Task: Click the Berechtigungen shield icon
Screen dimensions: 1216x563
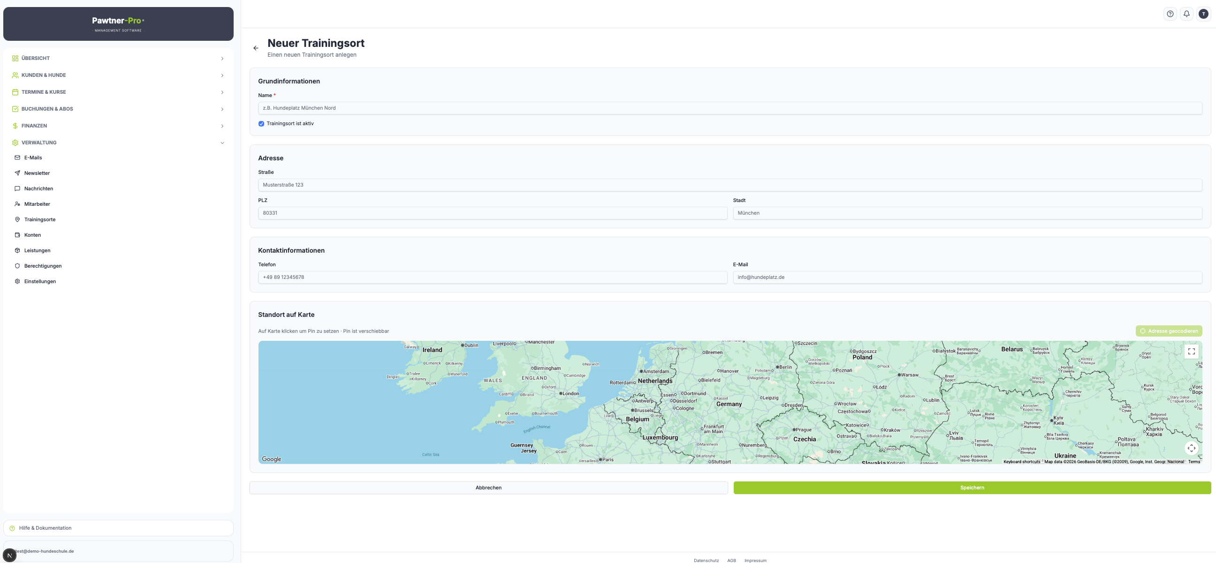Action: [x=17, y=266]
